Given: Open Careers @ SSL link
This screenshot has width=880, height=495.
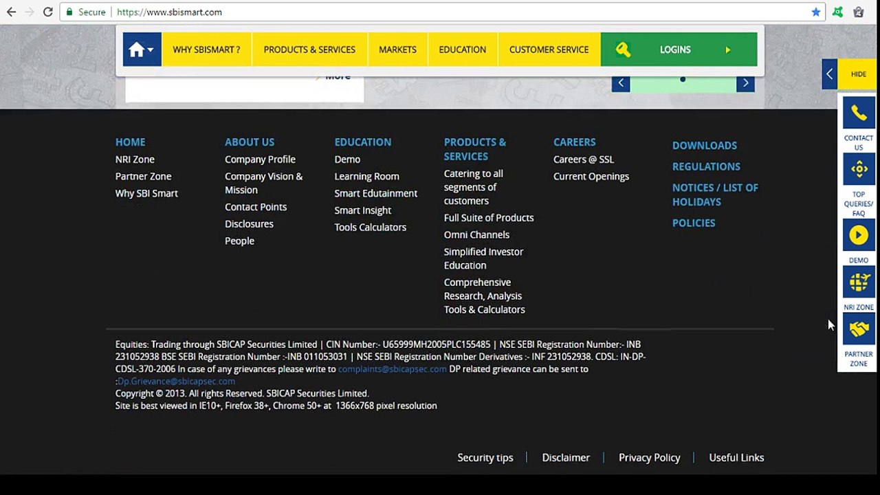Looking at the screenshot, I should 584,159.
